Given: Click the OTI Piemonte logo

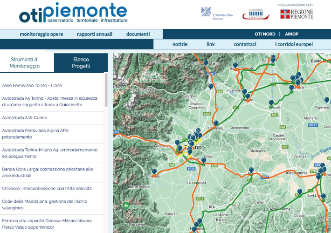Looking at the screenshot, I should 73,13.
